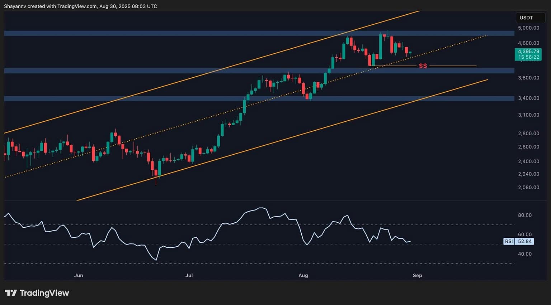Click the countdown timer showing 15:56:22

(x=528, y=57)
